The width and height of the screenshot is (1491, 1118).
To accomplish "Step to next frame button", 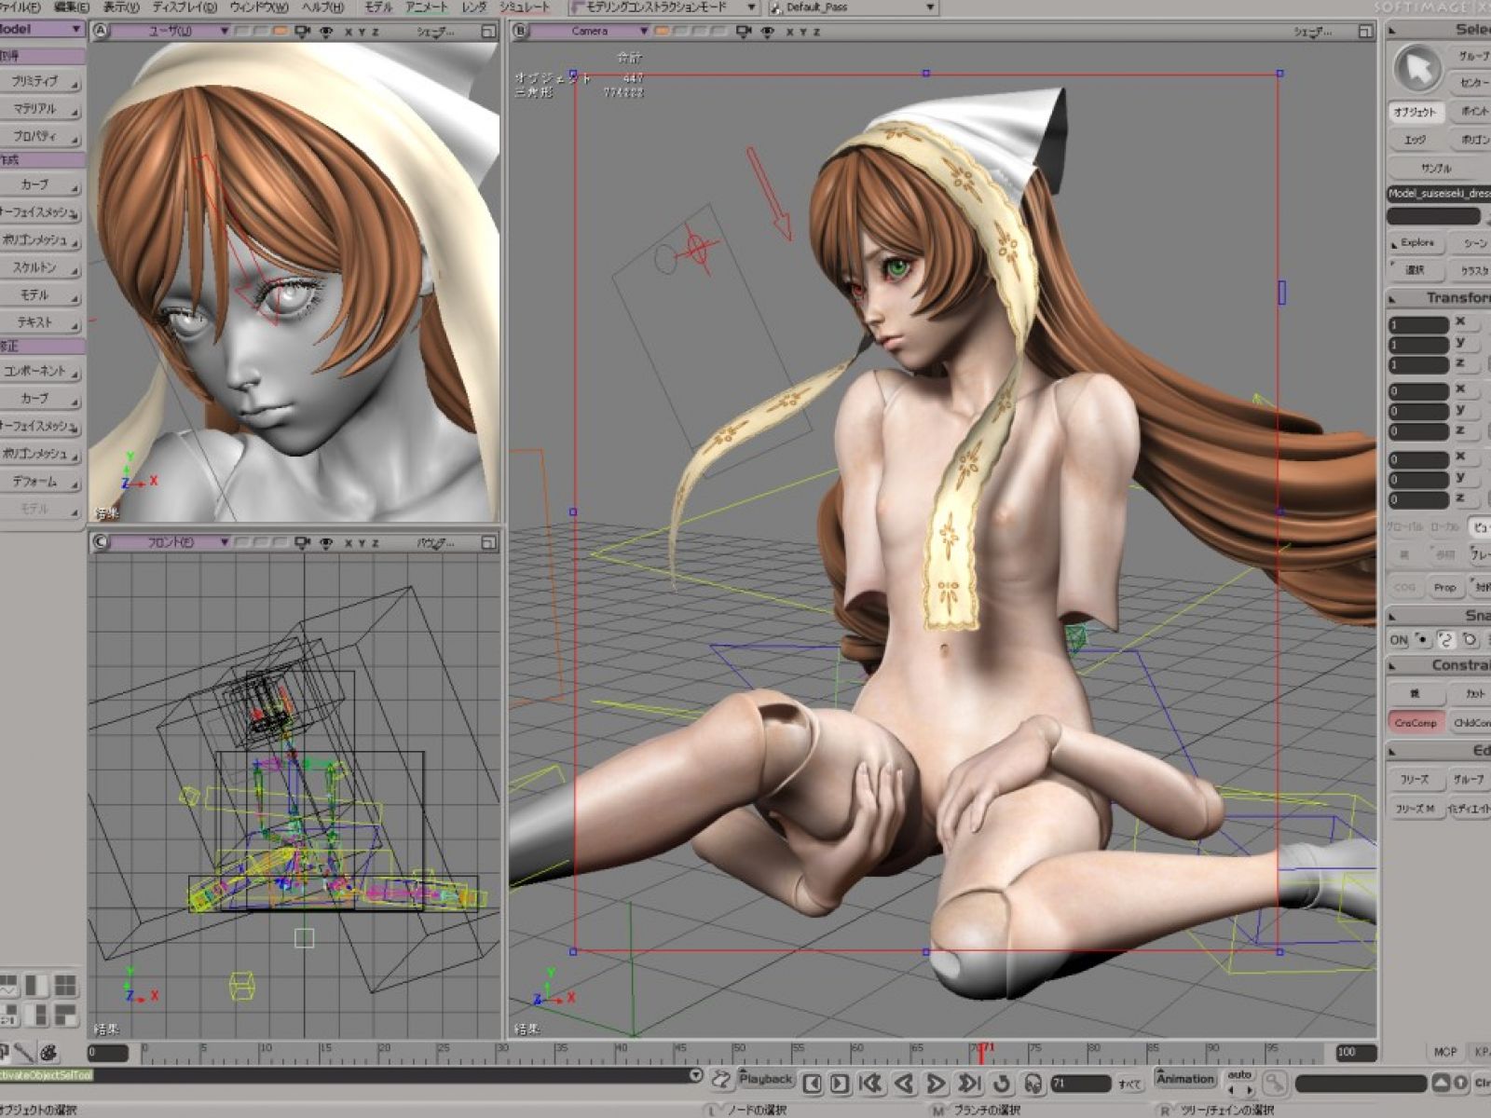I will (840, 1083).
